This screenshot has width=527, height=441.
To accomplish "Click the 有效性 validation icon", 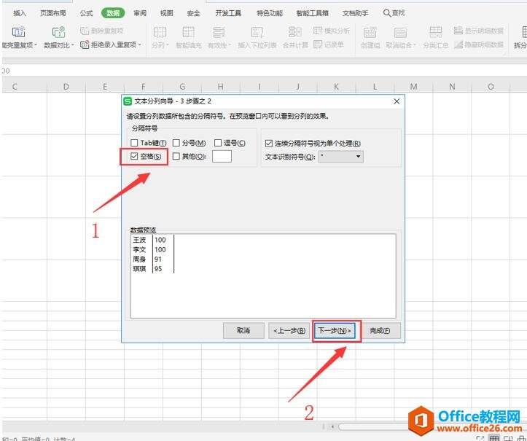I will coord(219,32).
